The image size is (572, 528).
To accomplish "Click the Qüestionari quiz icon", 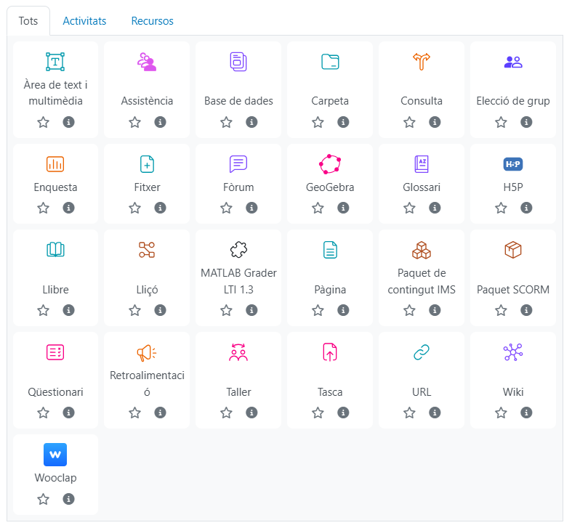I will click(x=55, y=353).
